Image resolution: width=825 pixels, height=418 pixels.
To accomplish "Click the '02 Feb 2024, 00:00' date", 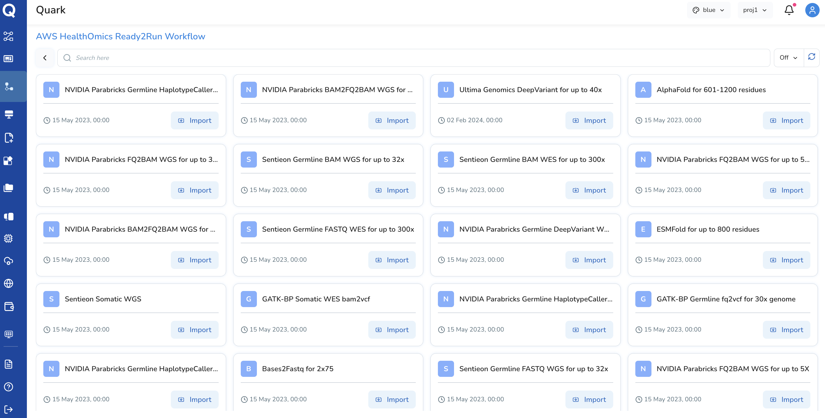I will [x=474, y=120].
